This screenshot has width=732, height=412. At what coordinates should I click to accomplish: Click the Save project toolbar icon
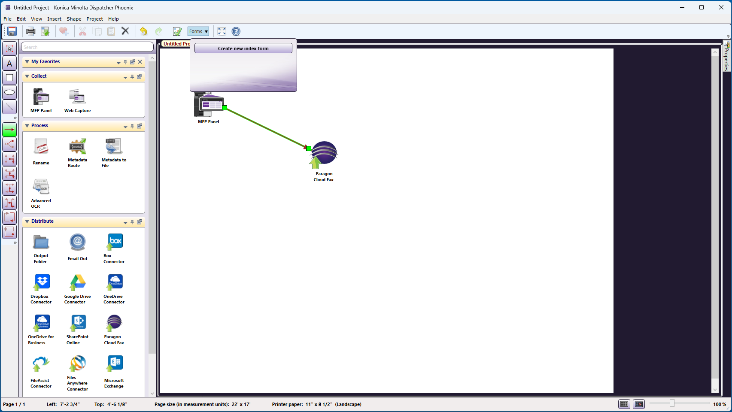(x=12, y=31)
